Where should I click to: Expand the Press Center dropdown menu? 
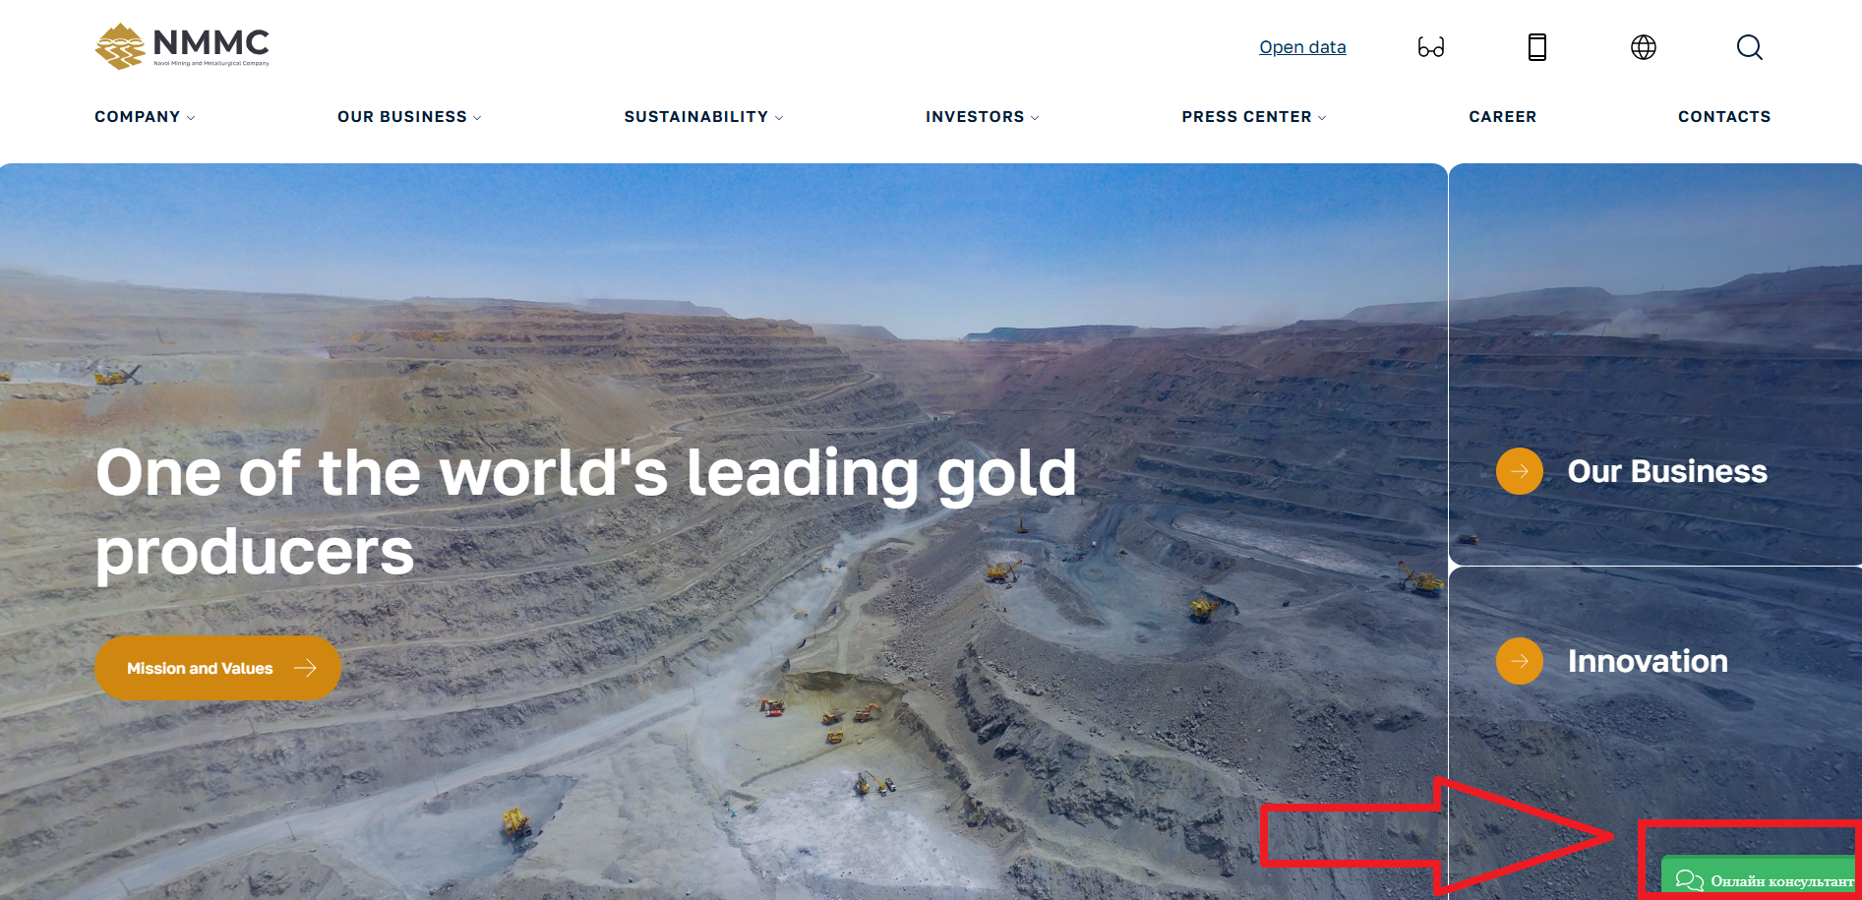point(1254,116)
